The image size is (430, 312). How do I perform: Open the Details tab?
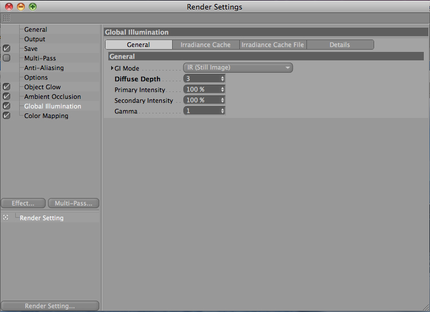click(x=340, y=45)
